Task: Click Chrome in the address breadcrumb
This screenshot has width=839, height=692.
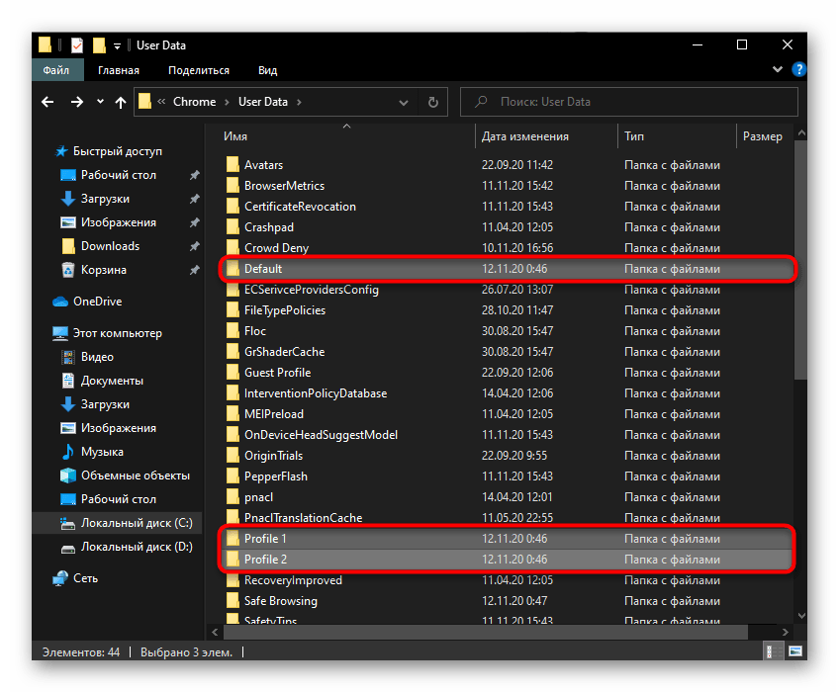Action: click(194, 102)
